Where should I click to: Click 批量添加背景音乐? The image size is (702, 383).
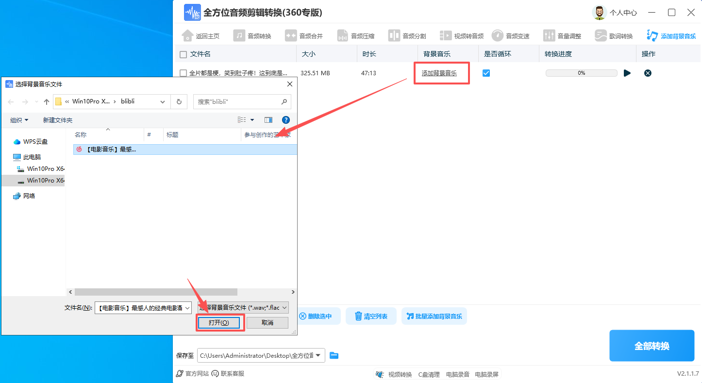tap(434, 316)
